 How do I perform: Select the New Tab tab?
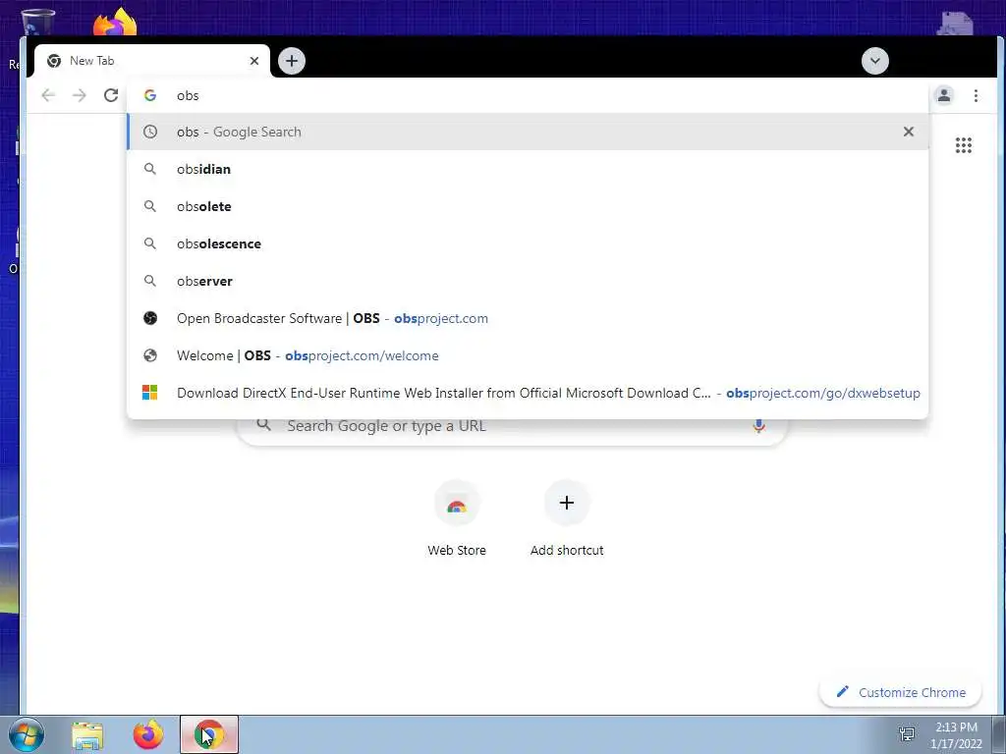pyautogui.click(x=152, y=61)
